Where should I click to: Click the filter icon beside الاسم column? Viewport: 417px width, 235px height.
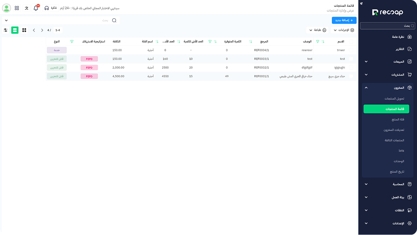click(x=318, y=42)
